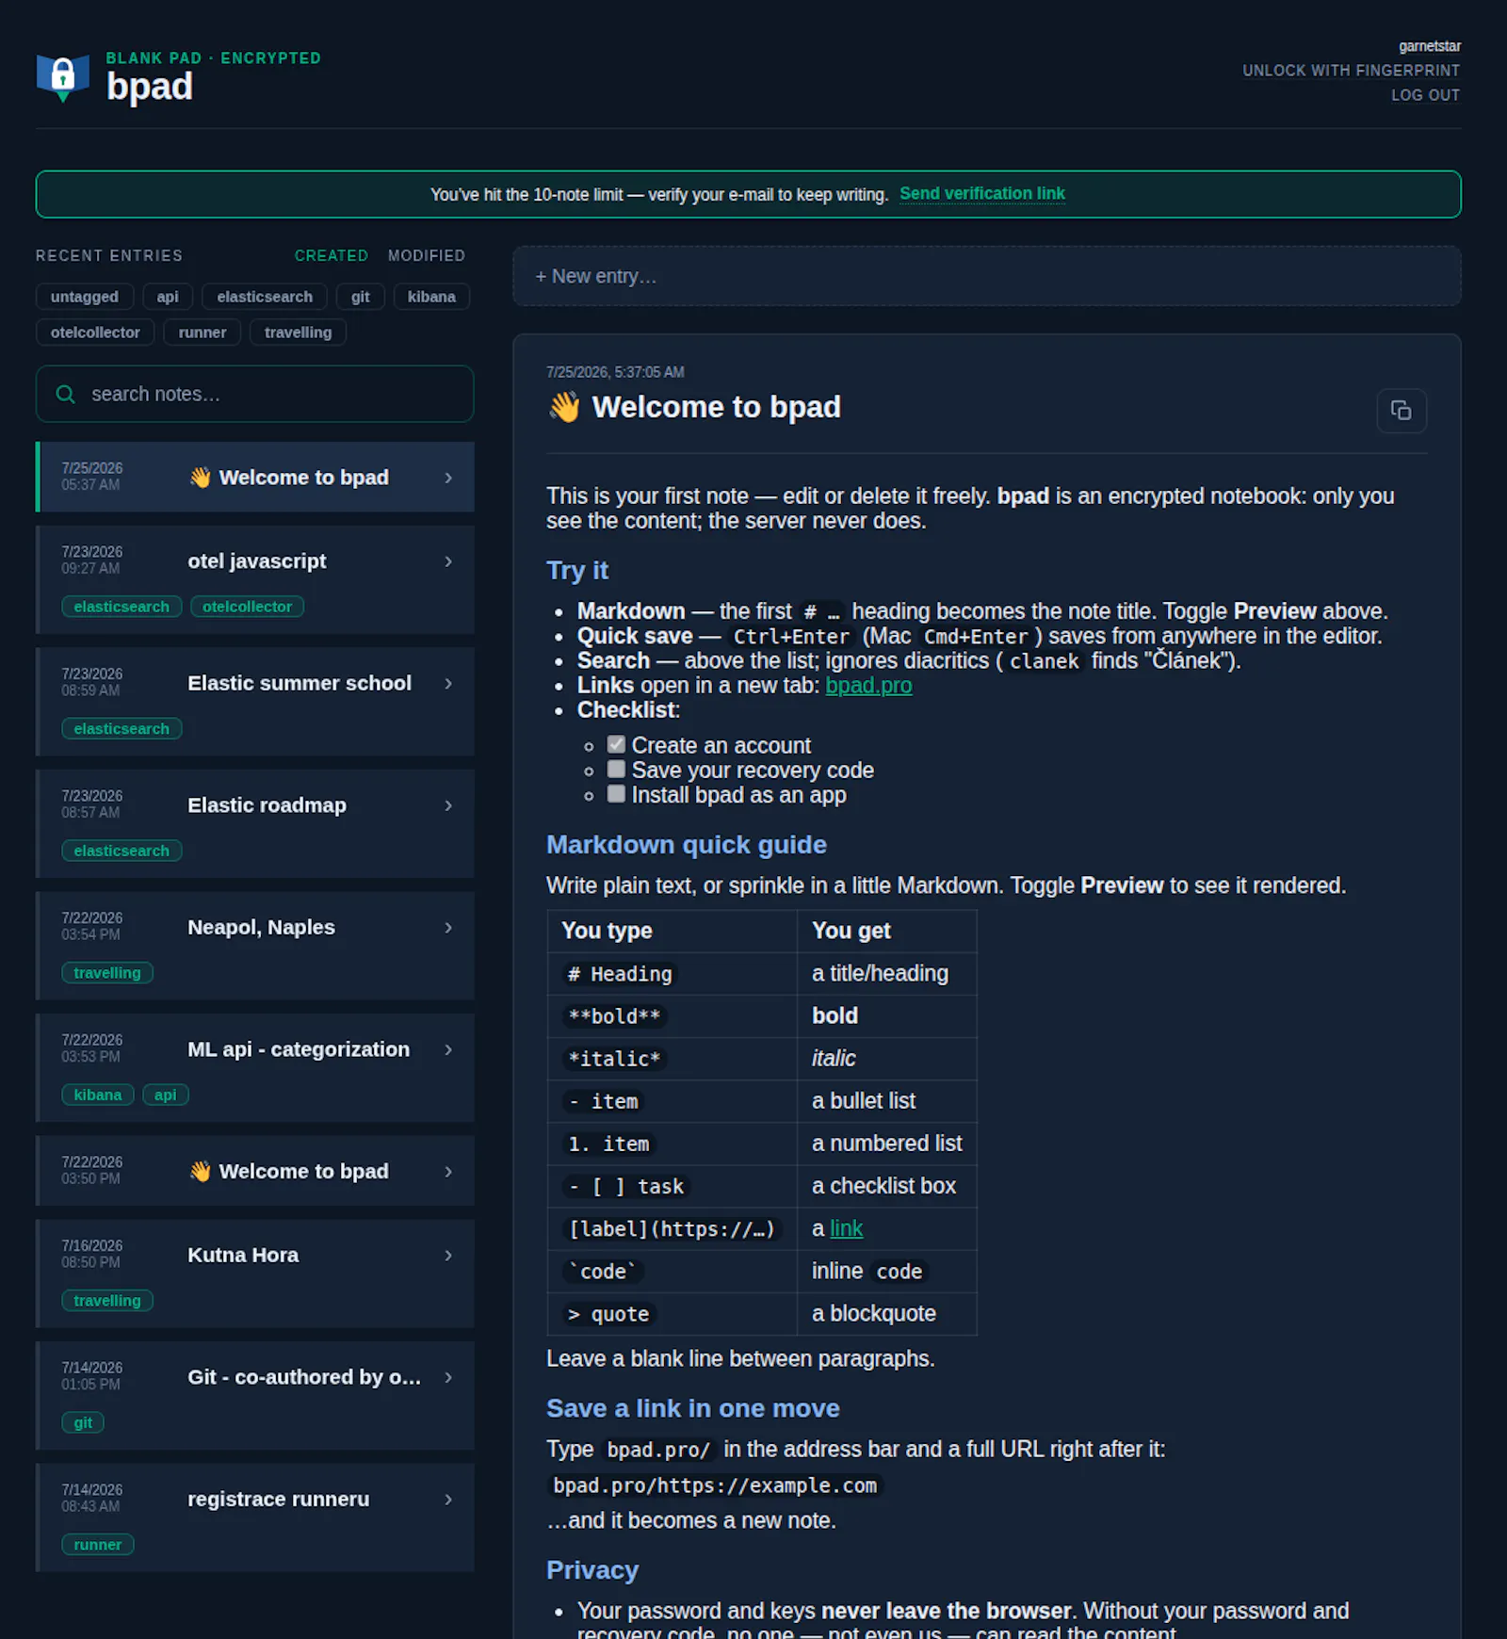Click the bpad app title

click(150, 87)
